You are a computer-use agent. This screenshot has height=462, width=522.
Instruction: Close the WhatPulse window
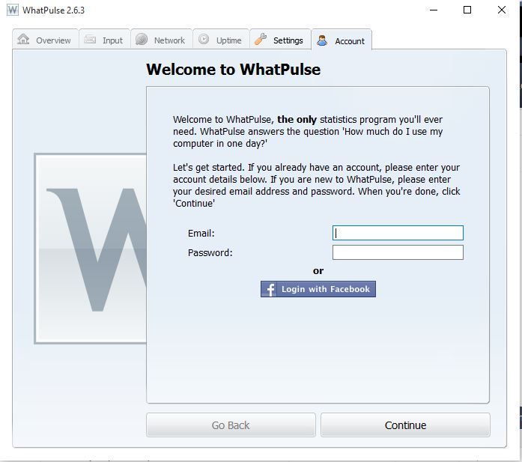click(502, 10)
